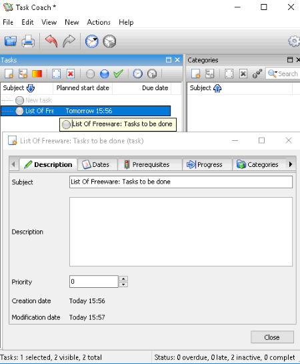Screen dimensions: 300x364
Task: Decrease Priority with the down spinner
Action: click(x=123, y=285)
